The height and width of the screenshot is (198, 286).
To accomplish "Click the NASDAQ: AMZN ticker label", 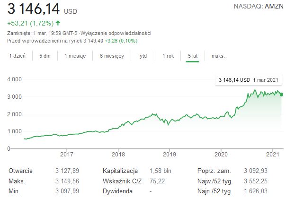I will tap(259, 6).
